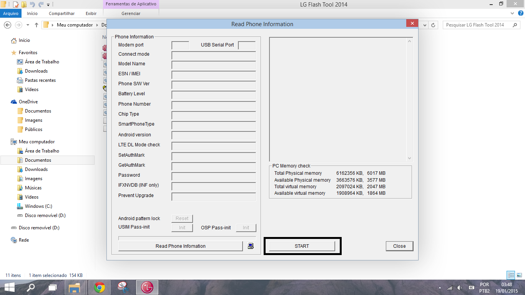Open File Explorer from the taskbar

[x=75, y=287]
